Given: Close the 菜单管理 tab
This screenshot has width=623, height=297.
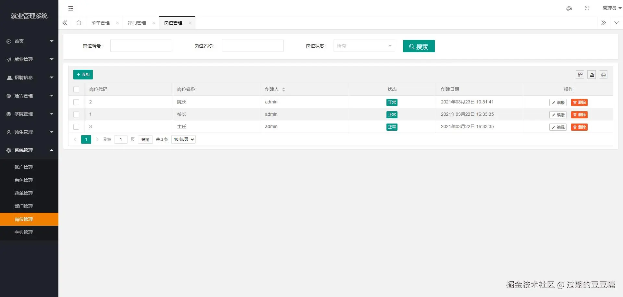Looking at the screenshot, I should [x=117, y=23].
